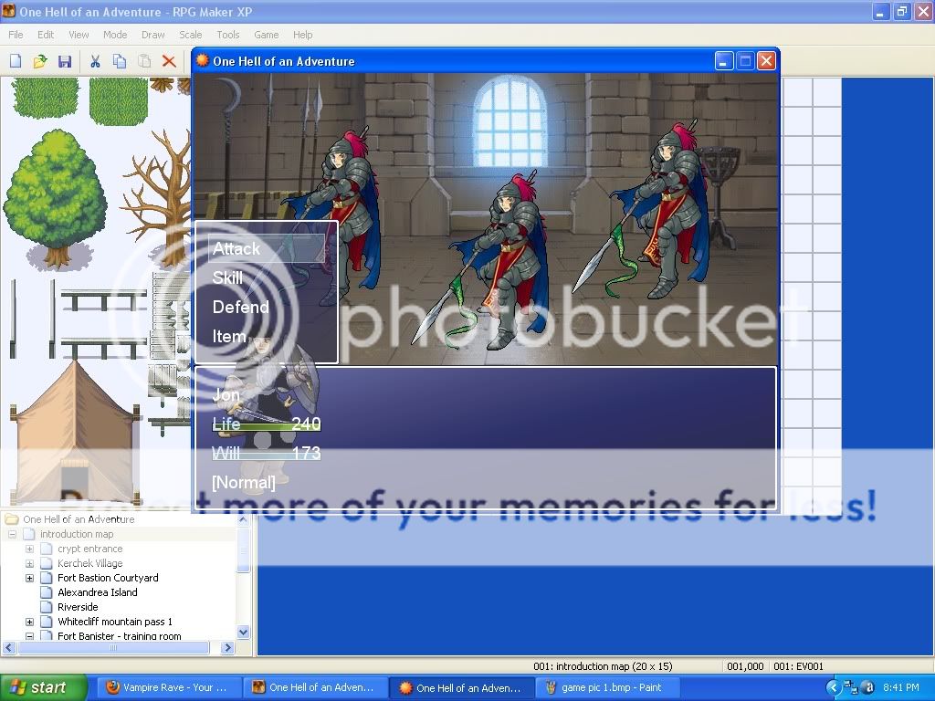Viewport: 935px width, 701px height.
Task: Expand the Fort Bastion Courtyard node
Action: (x=29, y=578)
